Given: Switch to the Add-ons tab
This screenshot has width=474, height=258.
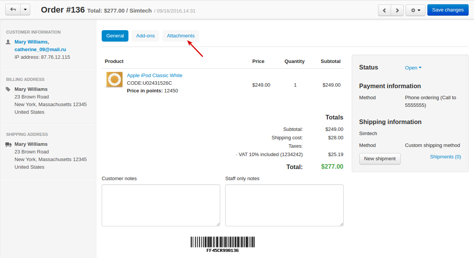Looking at the screenshot, I should click(145, 36).
